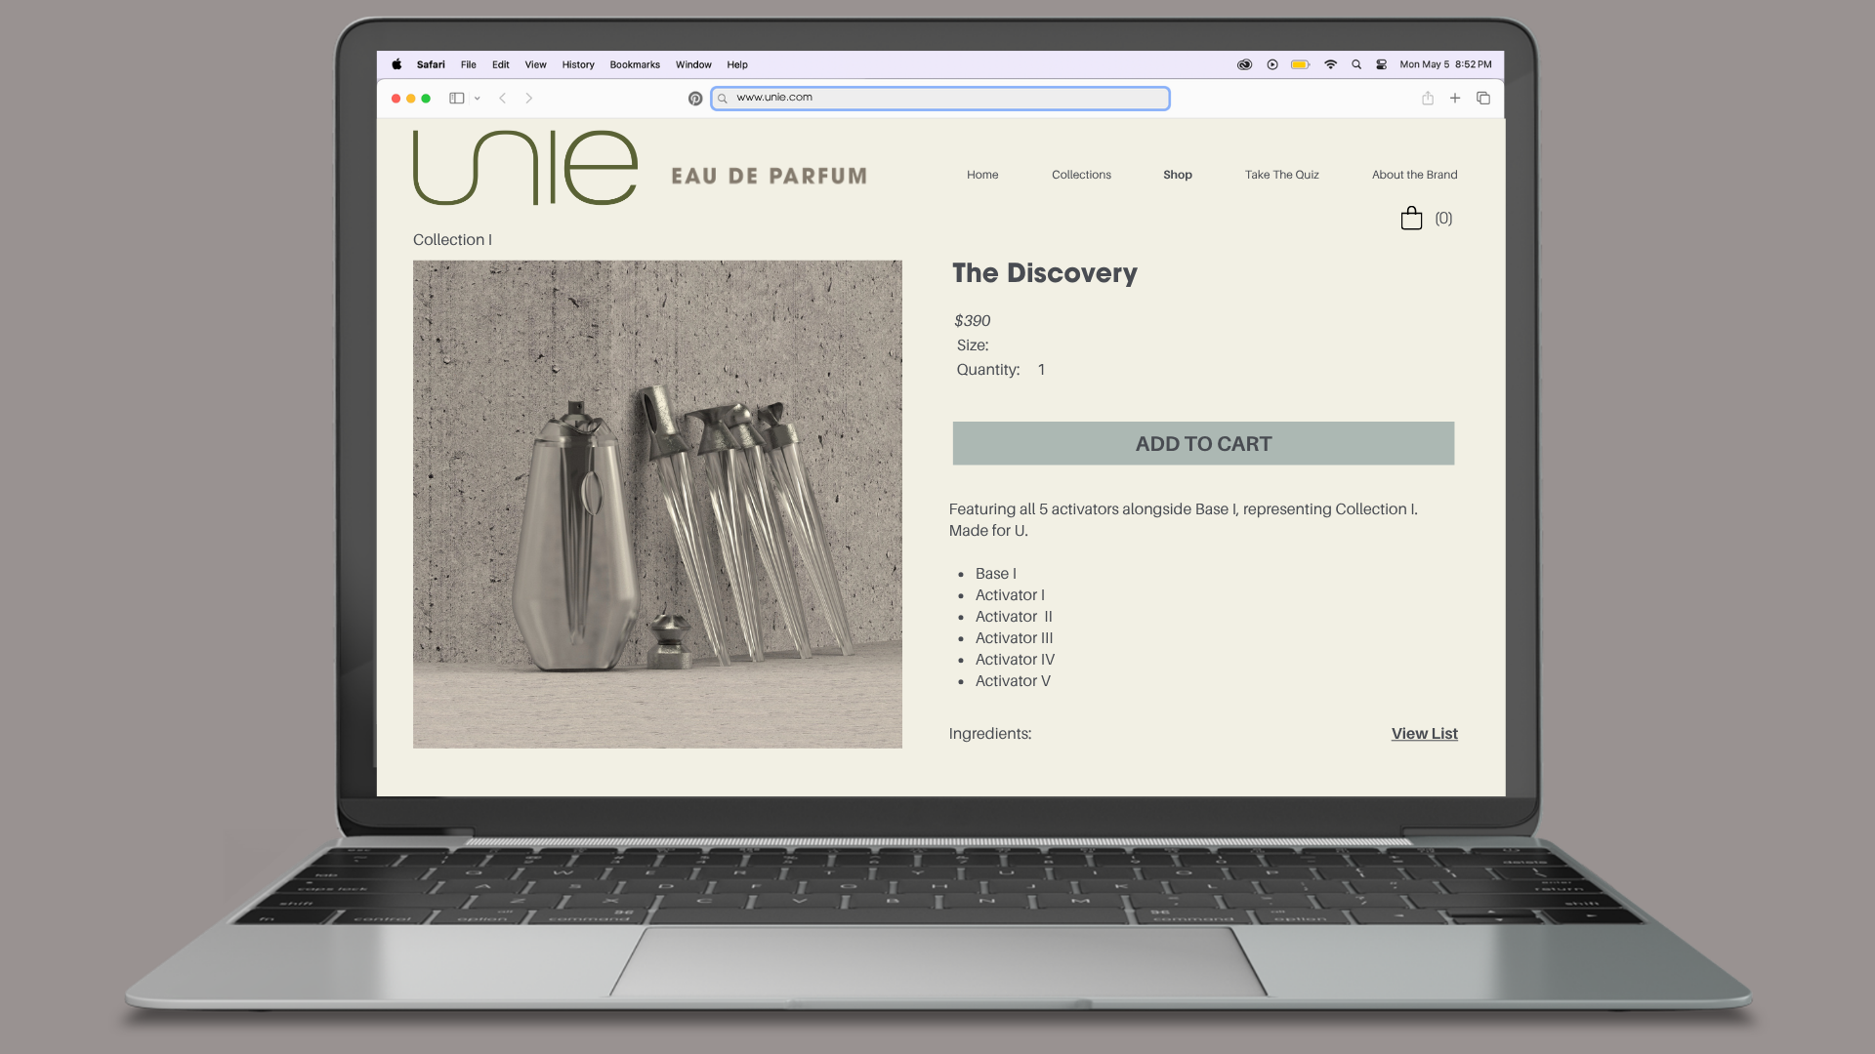Click the quantity value 1
This screenshot has height=1054, width=1875.
pos(1041,370)
